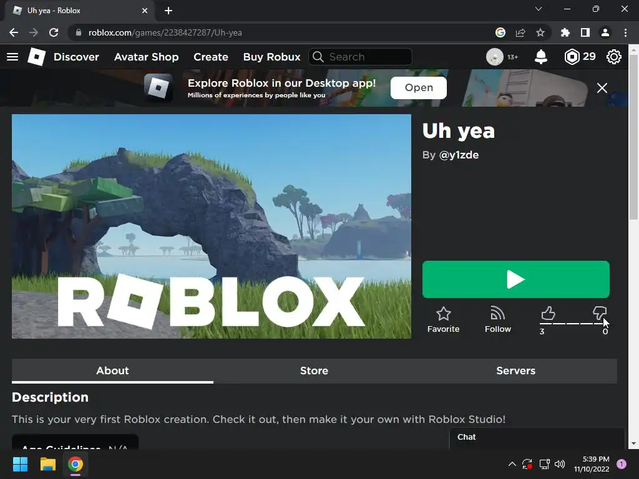The height and width of the screenshot is (479, 639).
Task: Click the Roblox logo home icon
Action: click(37, 57)
